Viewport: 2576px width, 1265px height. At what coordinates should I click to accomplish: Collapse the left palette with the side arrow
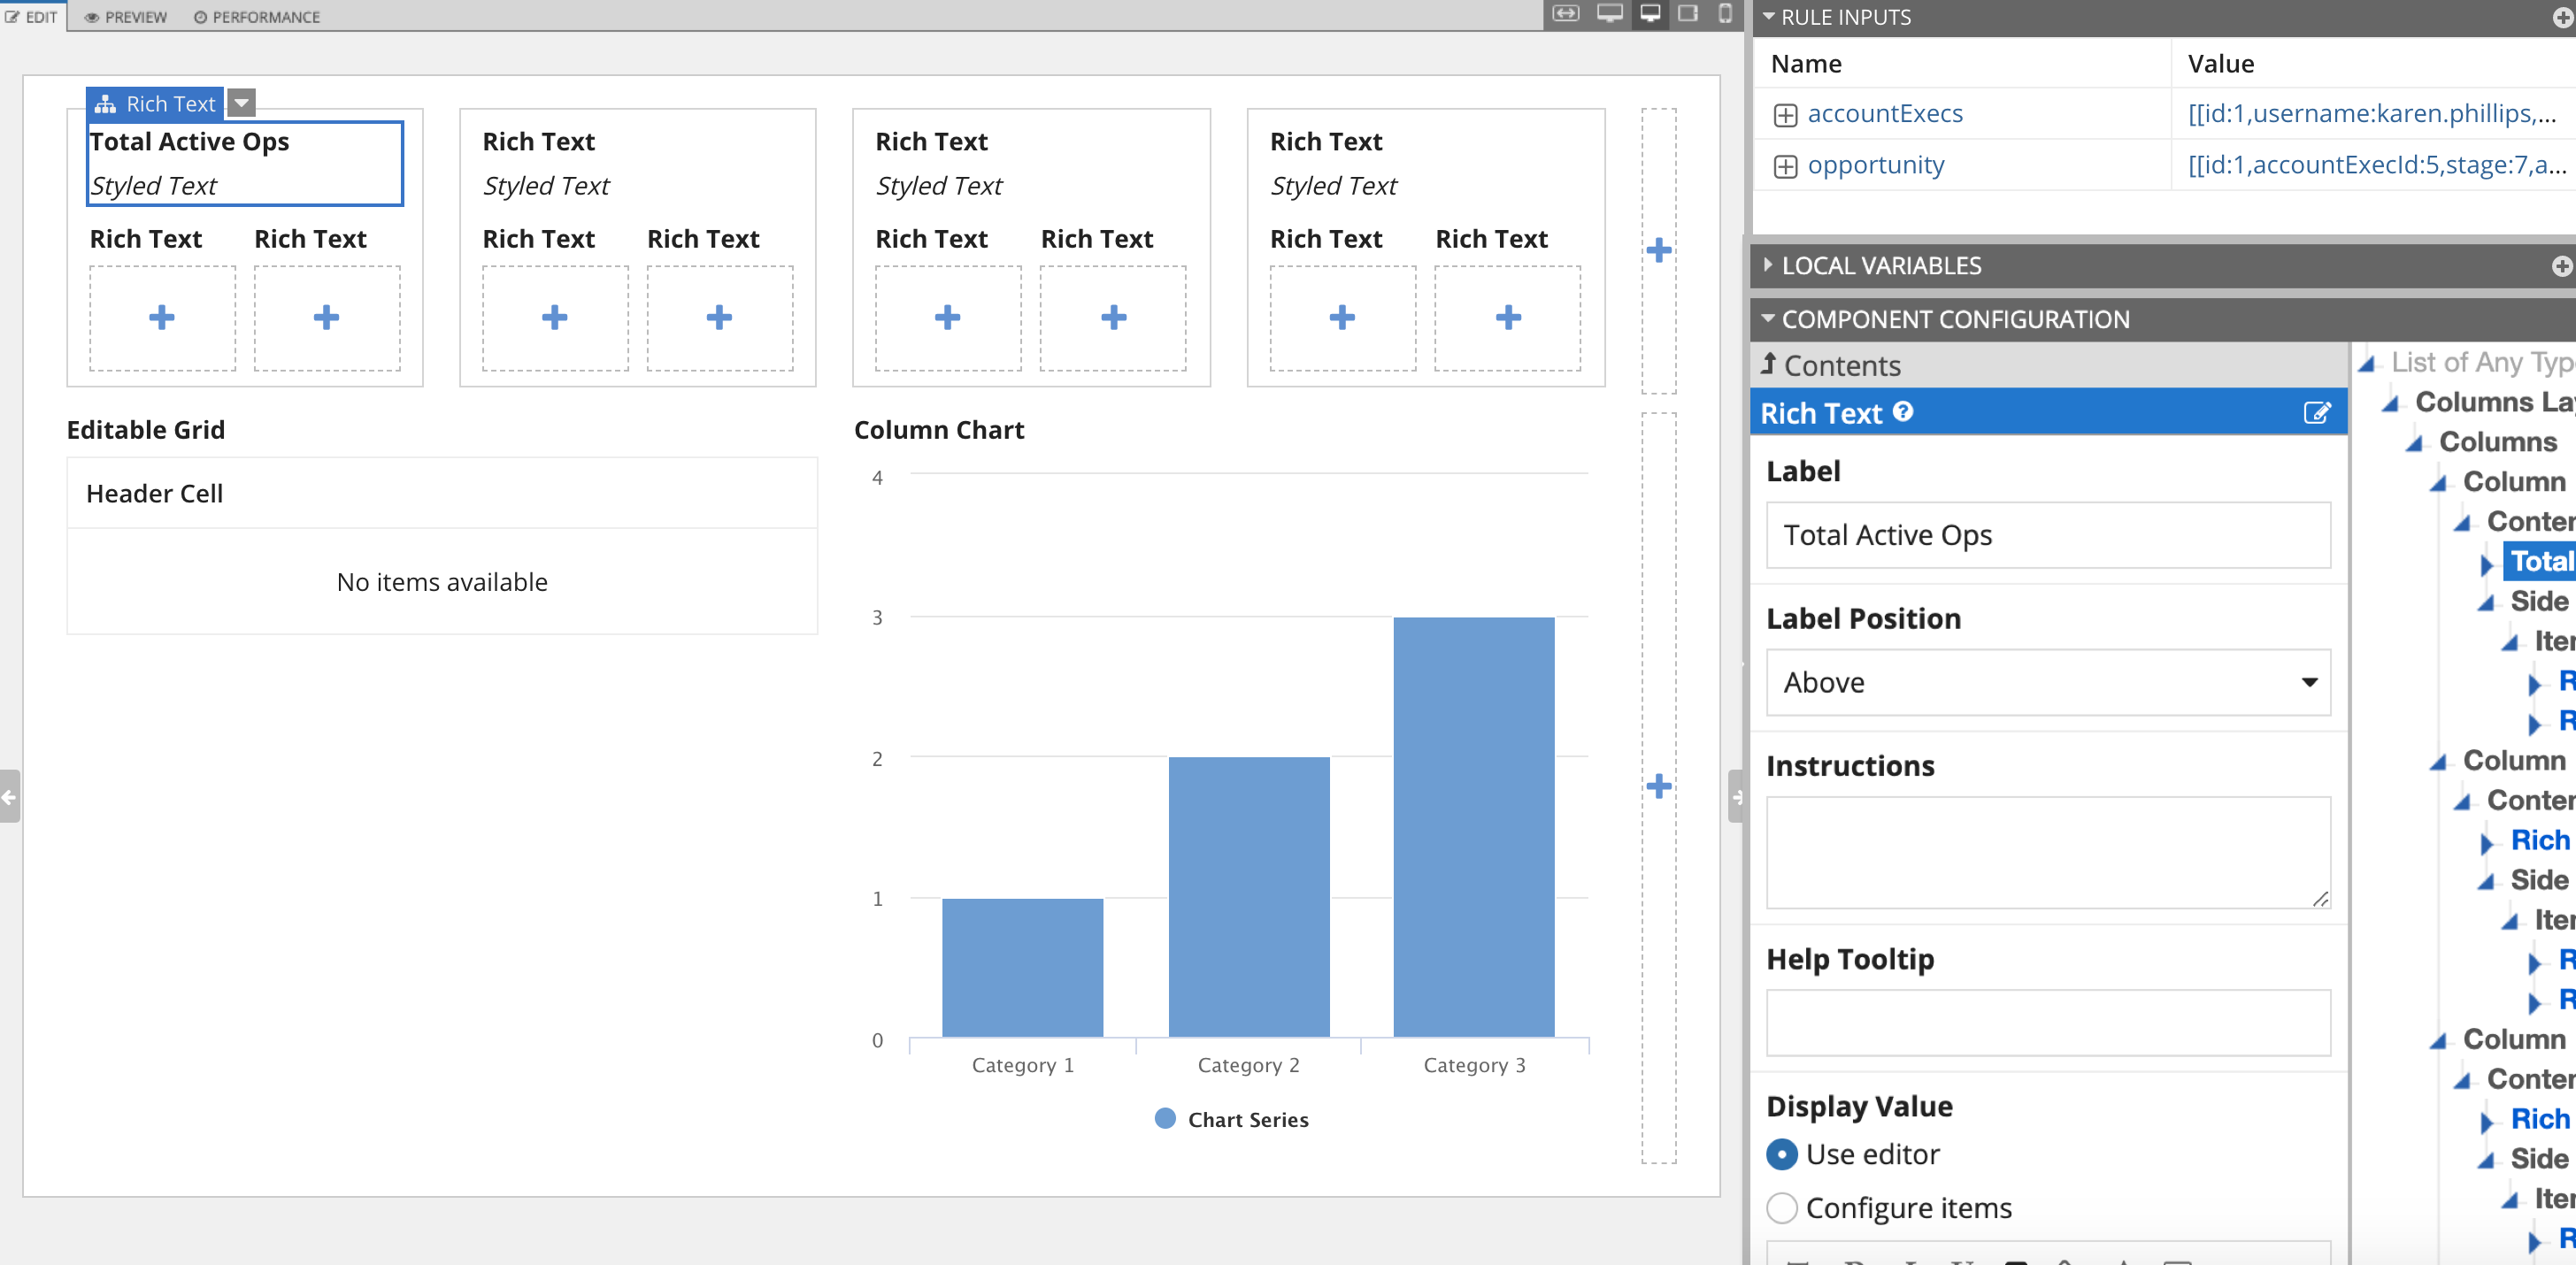coord(9,797)
